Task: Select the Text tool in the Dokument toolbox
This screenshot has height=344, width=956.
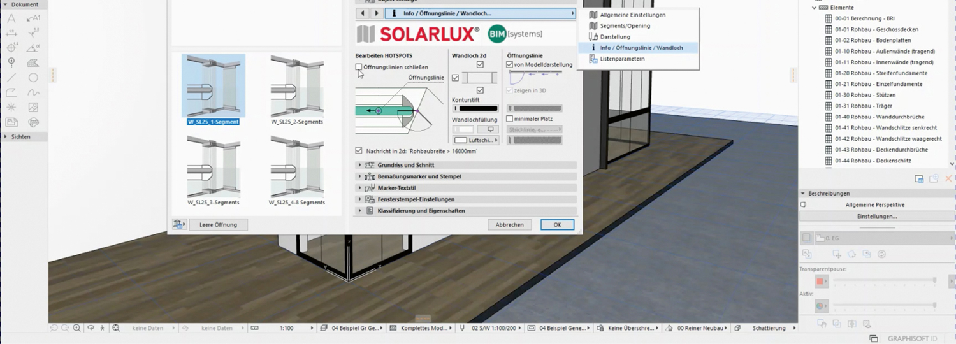Action: [11, 18]
